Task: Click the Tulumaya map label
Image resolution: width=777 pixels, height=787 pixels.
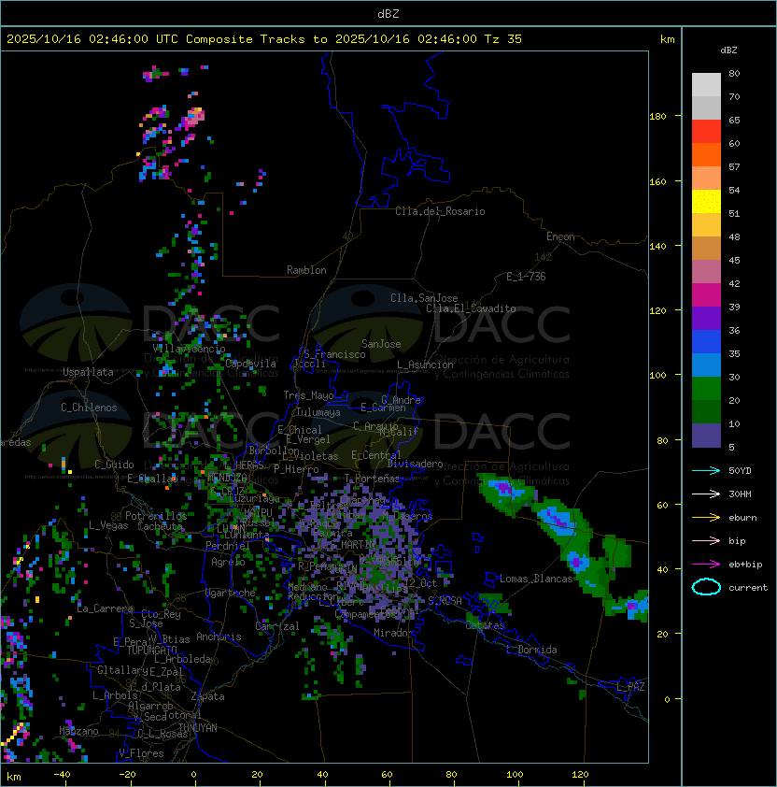Action: pos(318,412)
